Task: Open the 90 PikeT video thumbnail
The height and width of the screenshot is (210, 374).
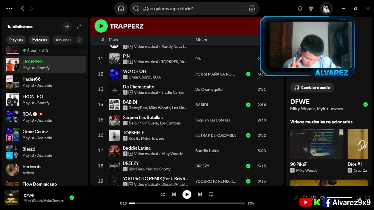Action: (317, 144)
